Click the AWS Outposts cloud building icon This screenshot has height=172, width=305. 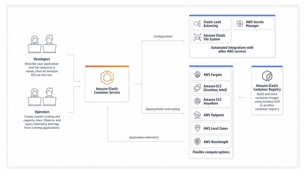pos(197,115)
